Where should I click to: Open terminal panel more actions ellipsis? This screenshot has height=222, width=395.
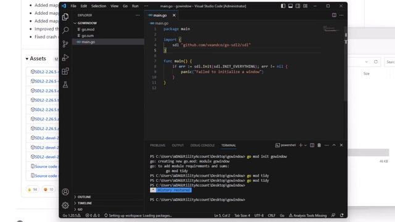[x=326, y=146]
